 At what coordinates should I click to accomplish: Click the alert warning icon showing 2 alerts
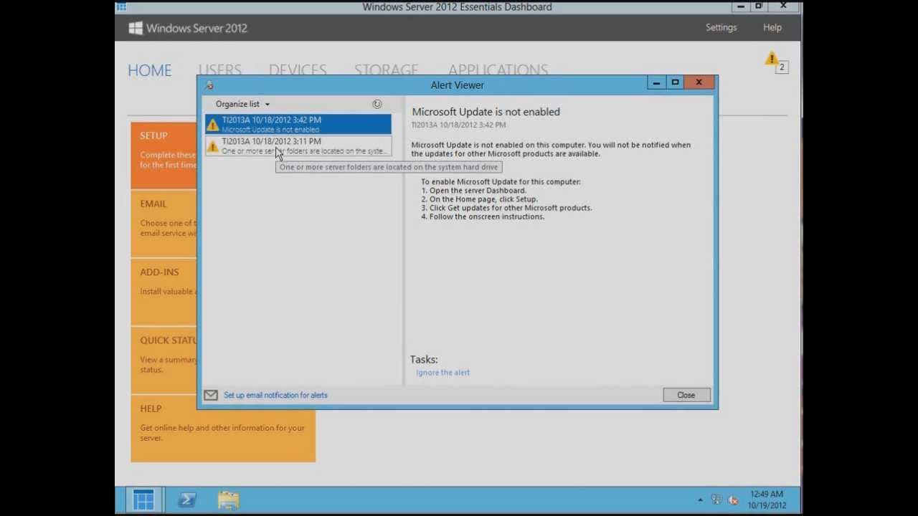772,59
